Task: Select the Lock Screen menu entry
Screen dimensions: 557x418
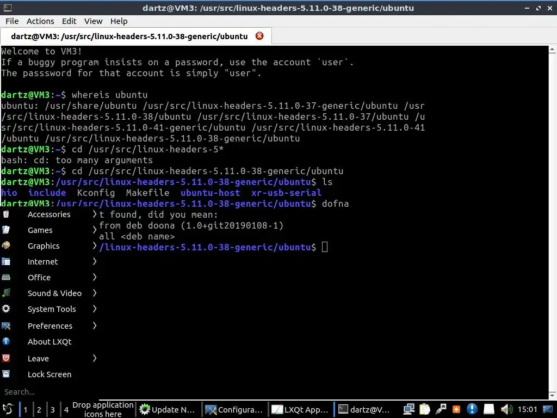Action: [x=49, y=374]
